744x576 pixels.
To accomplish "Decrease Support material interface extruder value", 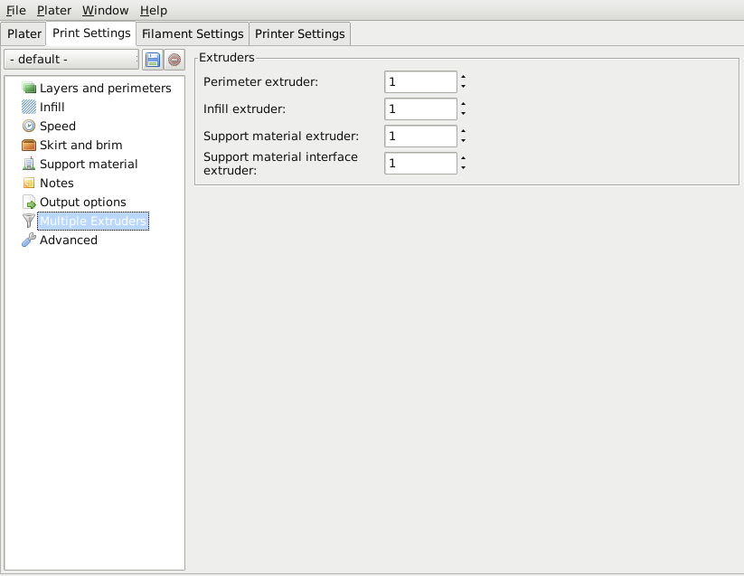I will click(x=463, y=167).
